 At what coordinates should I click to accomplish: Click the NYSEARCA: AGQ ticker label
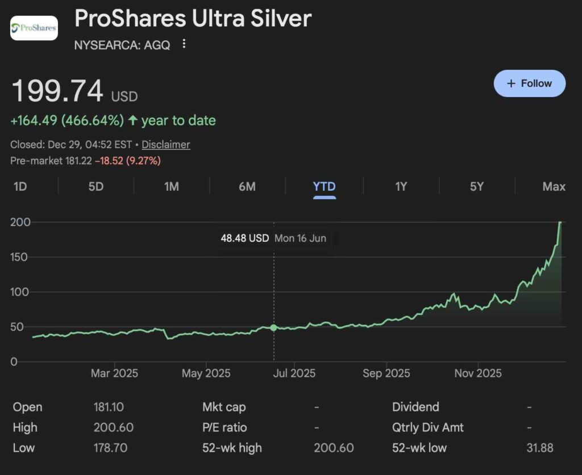[x=122, y=45]
